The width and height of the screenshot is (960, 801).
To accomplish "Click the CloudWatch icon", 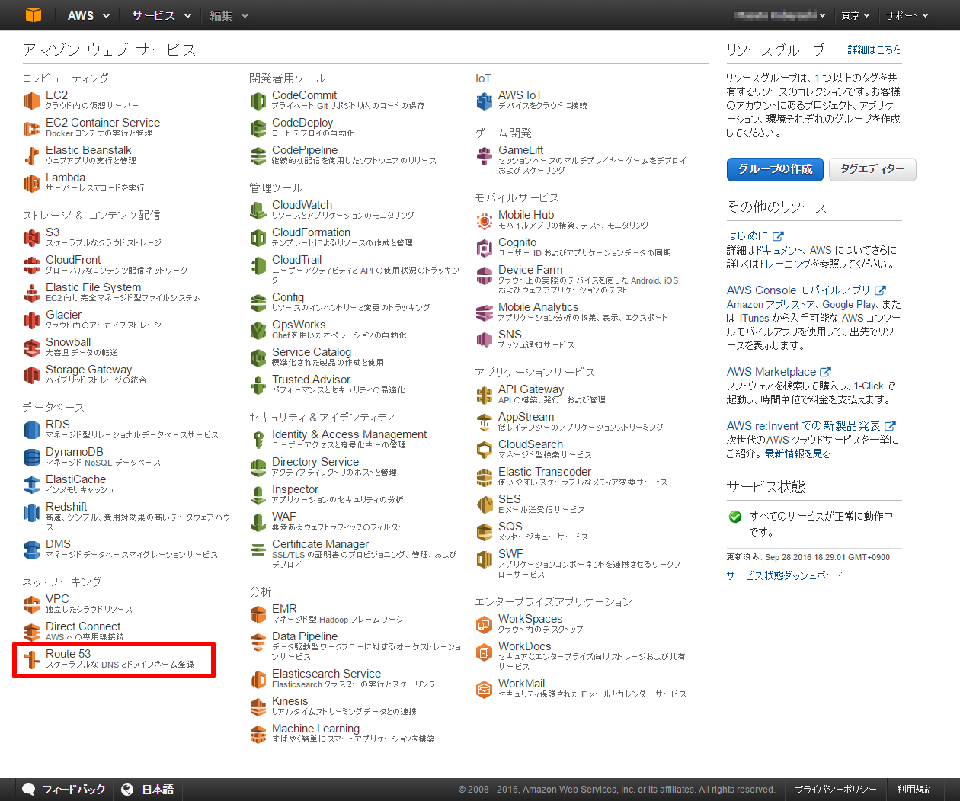I will coord(258,210).
